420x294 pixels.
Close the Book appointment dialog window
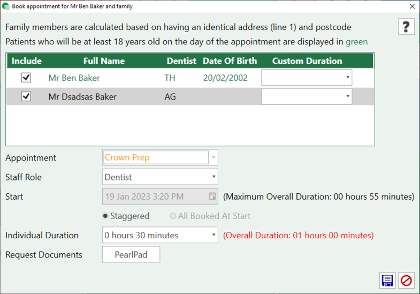(411, 6)
